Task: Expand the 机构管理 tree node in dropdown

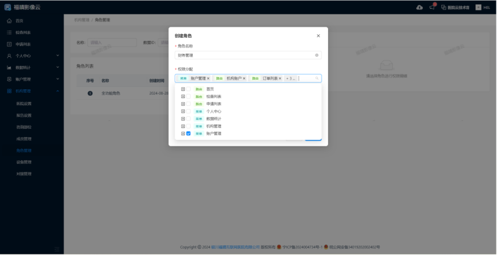Action: [x=183, y=126]
